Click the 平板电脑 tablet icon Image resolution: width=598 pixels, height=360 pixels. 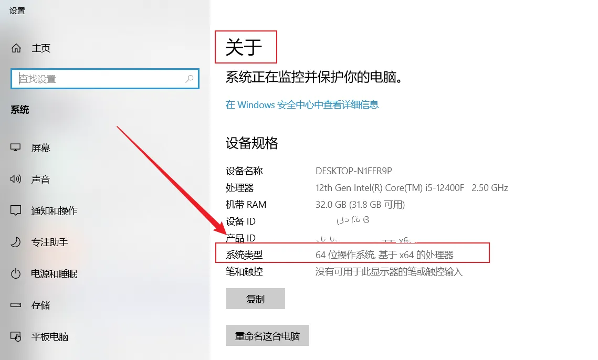pyautogui.click(x=16, y=336)
